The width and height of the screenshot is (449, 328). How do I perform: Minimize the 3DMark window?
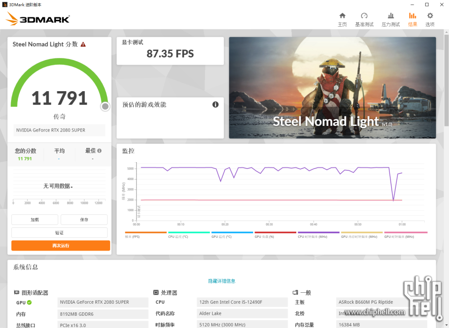[412, 5]
